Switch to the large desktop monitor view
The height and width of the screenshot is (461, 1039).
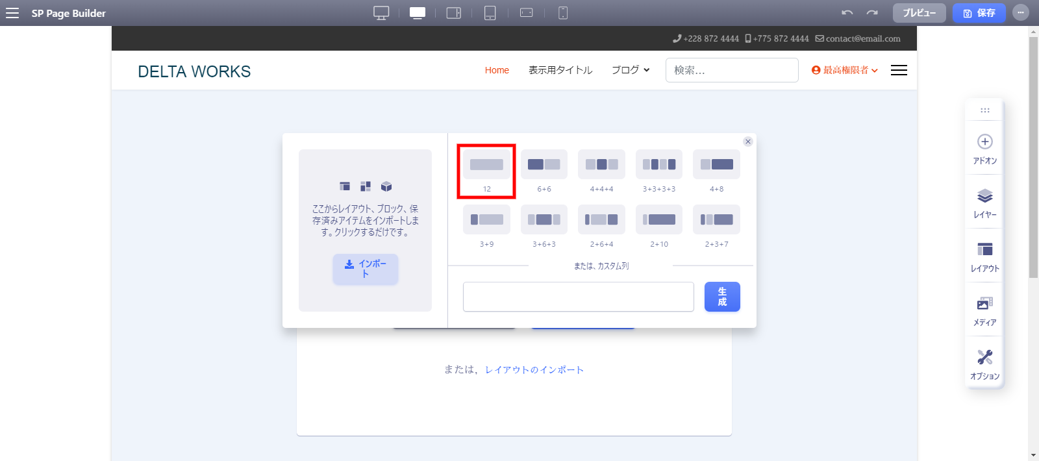click(381, 13)
